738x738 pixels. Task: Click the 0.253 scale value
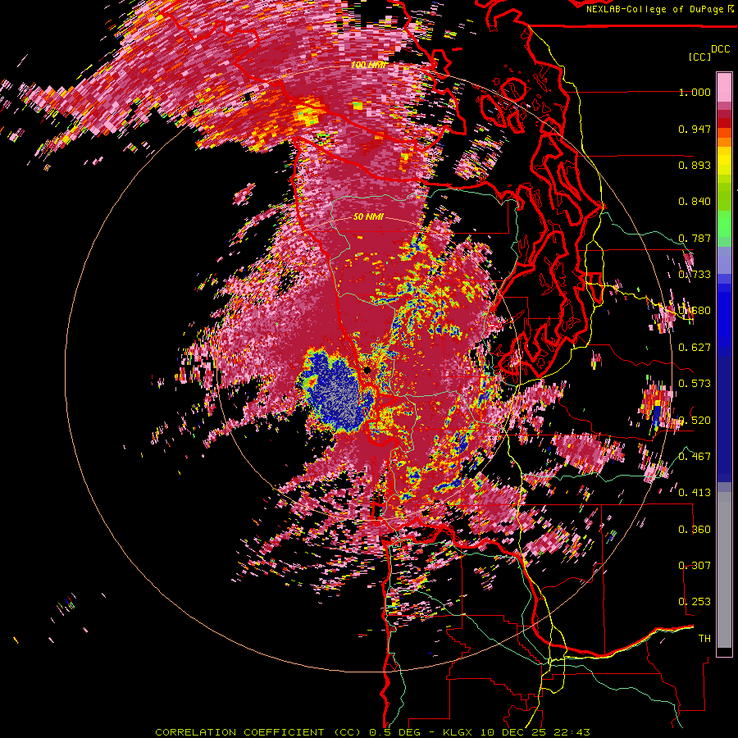point(695,602)
